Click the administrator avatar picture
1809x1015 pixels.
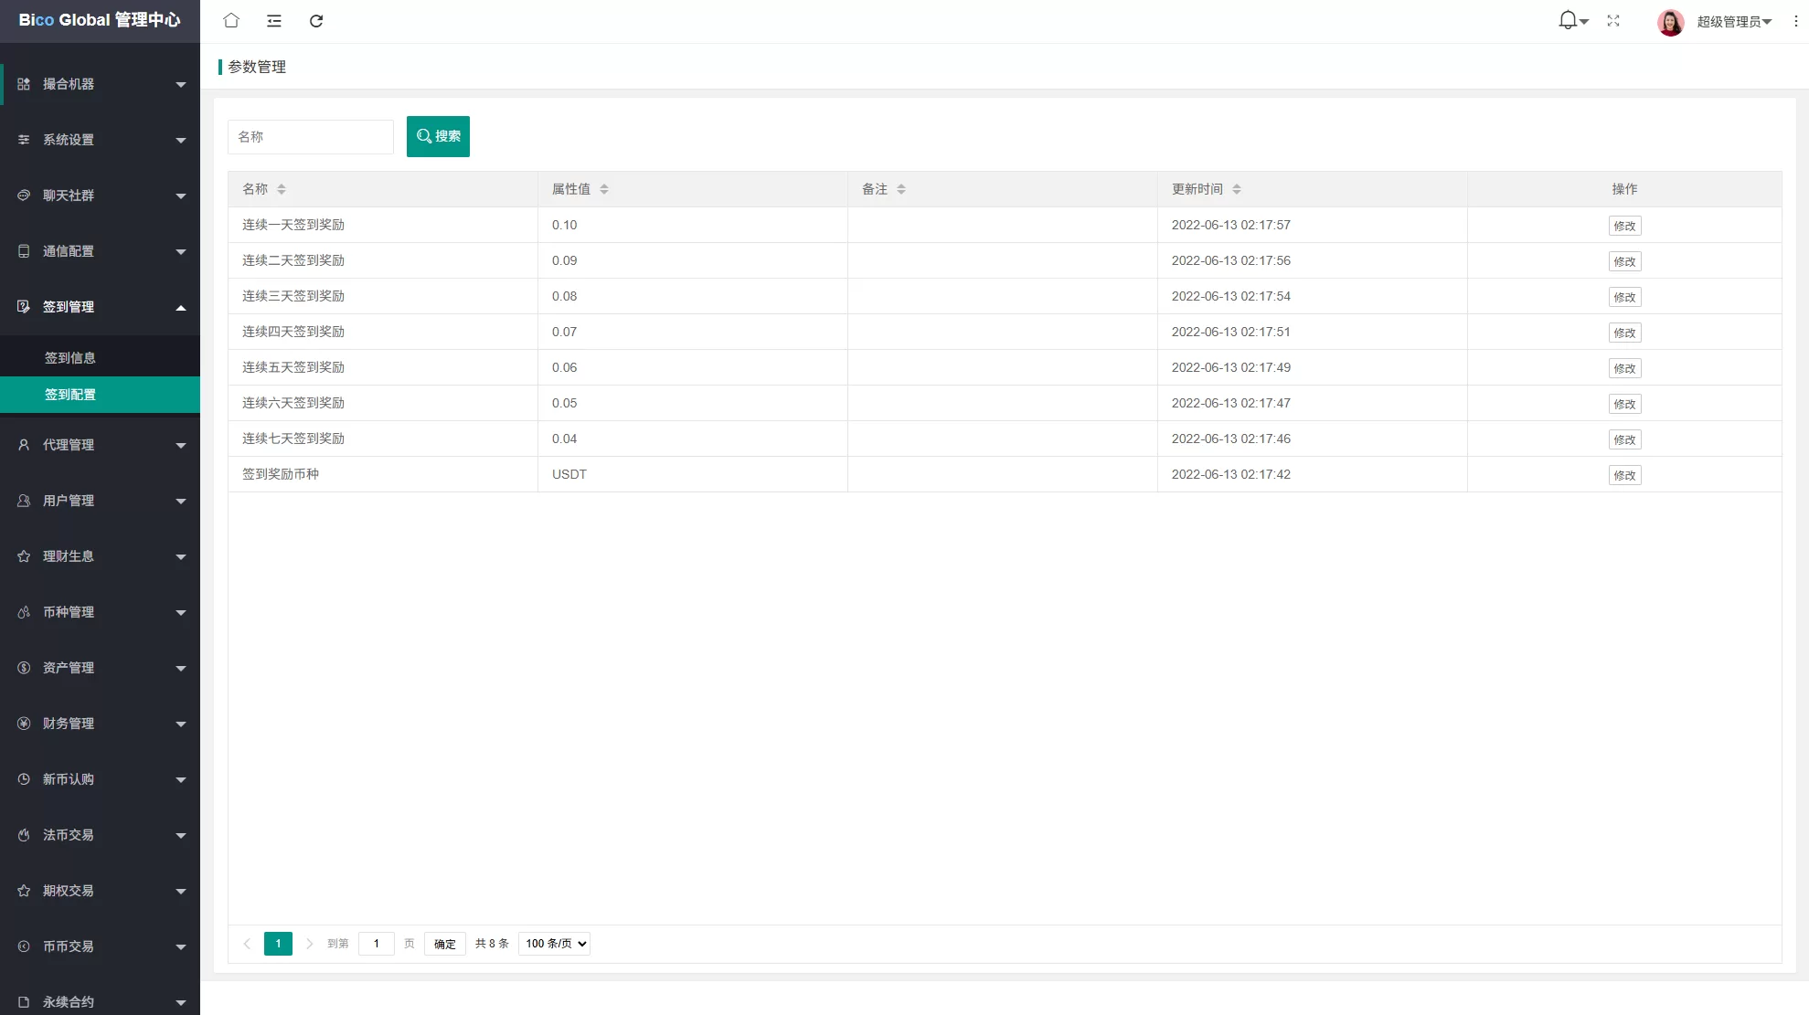[1670, 21]
